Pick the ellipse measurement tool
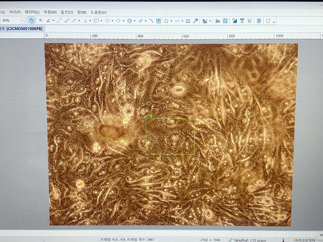This screenshot has width=323, height=242. click(x=107, y=21)
